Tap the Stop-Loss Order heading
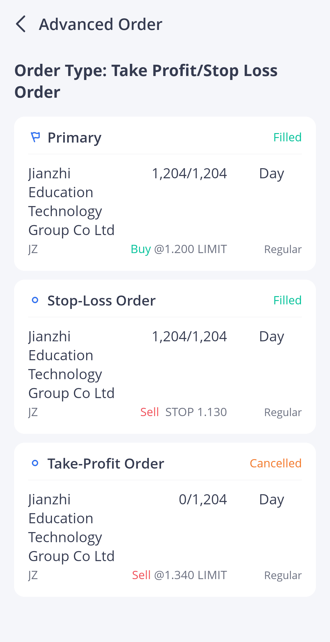The width and height of the screenshot is (330, 642). point(101,301)
